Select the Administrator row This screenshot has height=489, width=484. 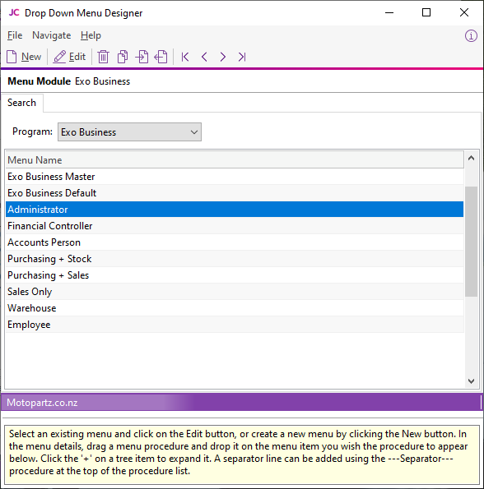click(x=235, y=210)
